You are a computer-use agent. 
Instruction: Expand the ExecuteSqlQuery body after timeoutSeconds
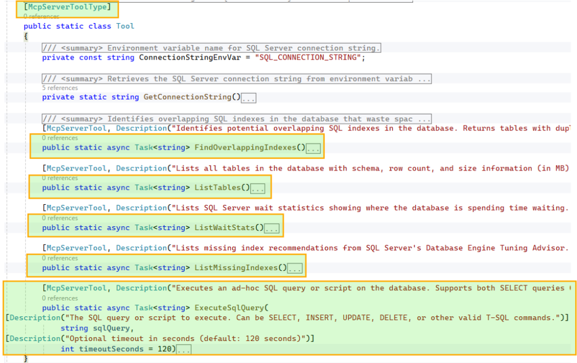184,349
